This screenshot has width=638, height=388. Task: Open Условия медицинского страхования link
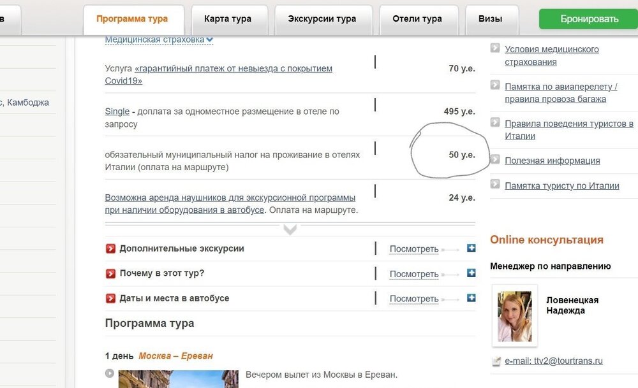(552, 55)
